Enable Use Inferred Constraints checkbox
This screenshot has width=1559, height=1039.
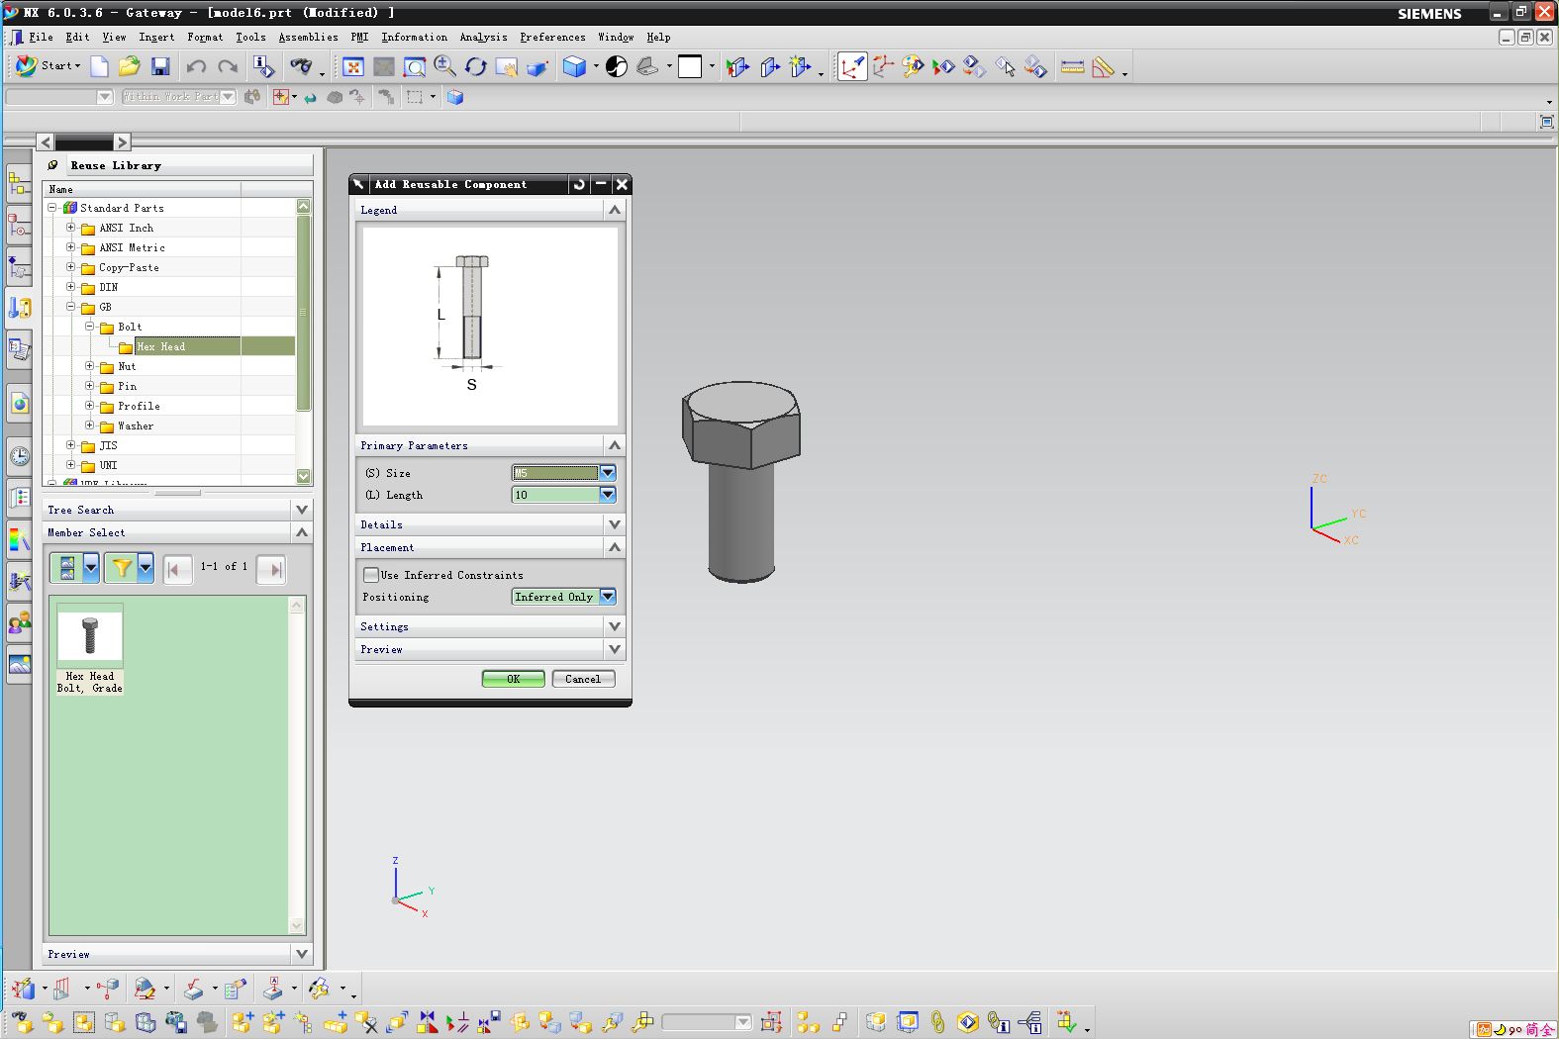[371, 575]
